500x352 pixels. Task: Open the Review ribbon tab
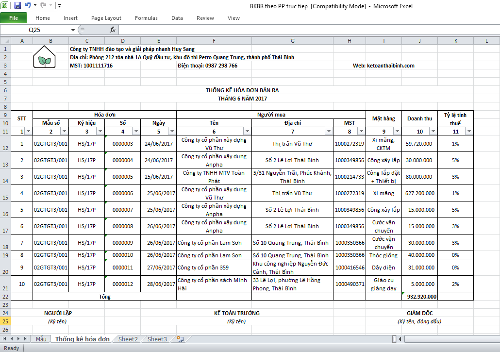[205, 18]
